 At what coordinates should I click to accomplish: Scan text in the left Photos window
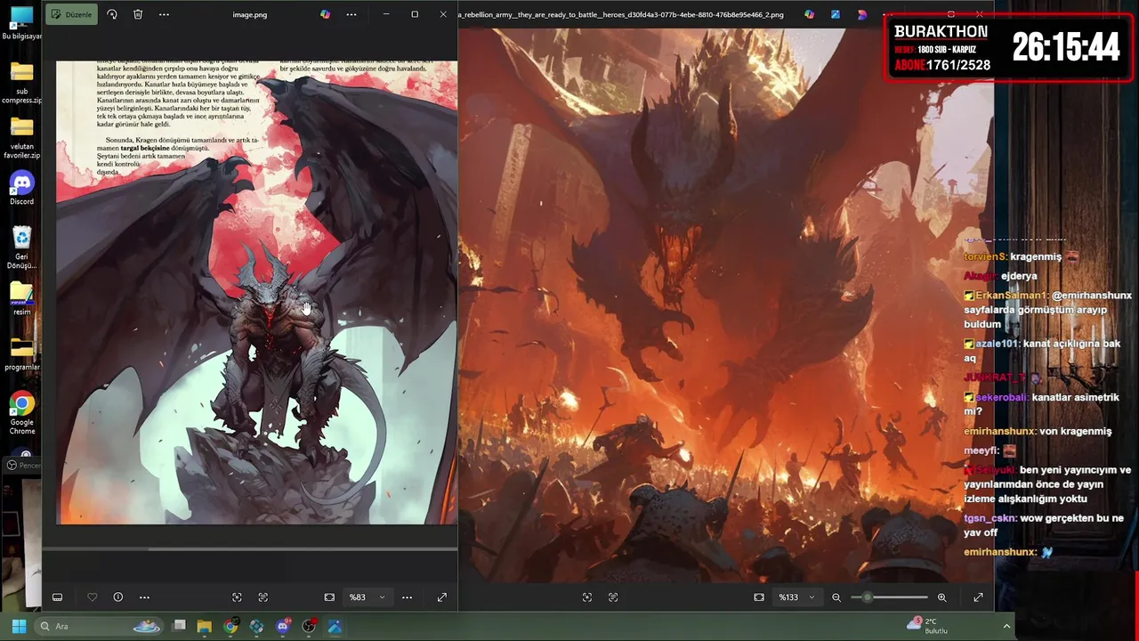pyautogui.click(x=263, y=597)
